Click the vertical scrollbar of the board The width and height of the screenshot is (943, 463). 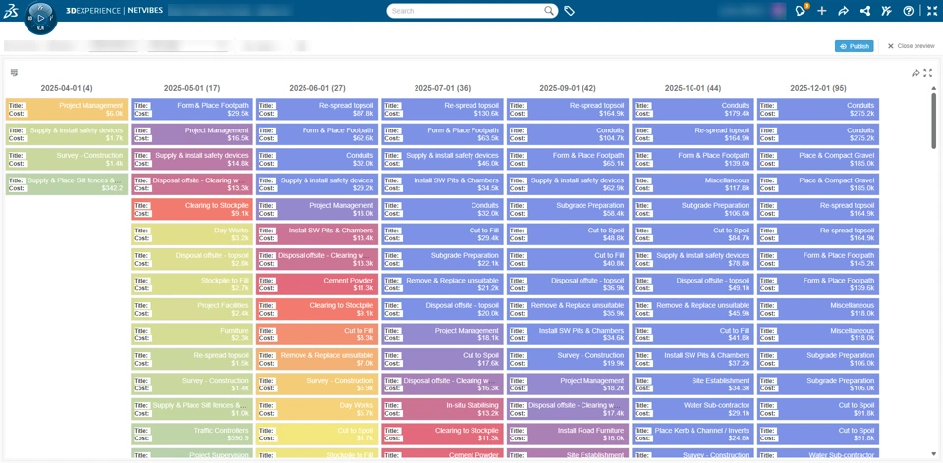tap(933, 265)
